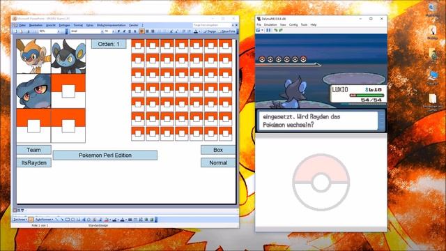
Task: Open the View menu in DeSmuME
Action: click(x=283, y=25)
